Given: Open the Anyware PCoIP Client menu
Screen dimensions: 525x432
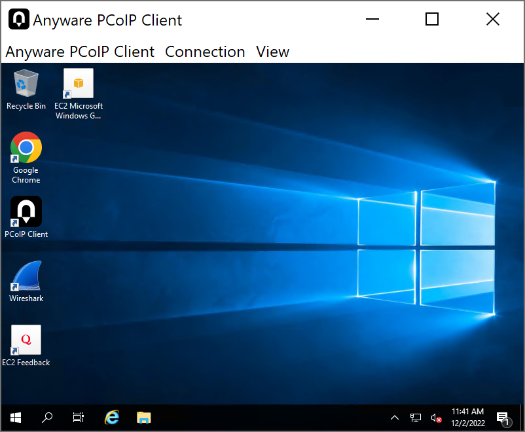Looking at the screenshot, I should [x=80, y=52].
